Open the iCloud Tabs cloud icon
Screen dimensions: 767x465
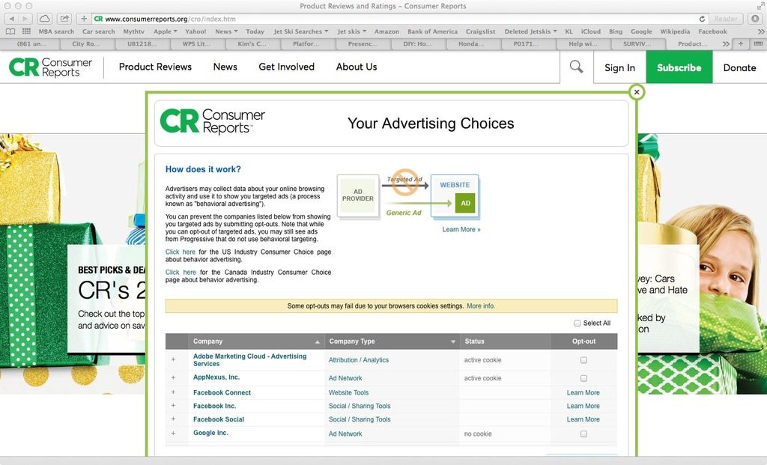pyautogui.click(x=44, y=19)
